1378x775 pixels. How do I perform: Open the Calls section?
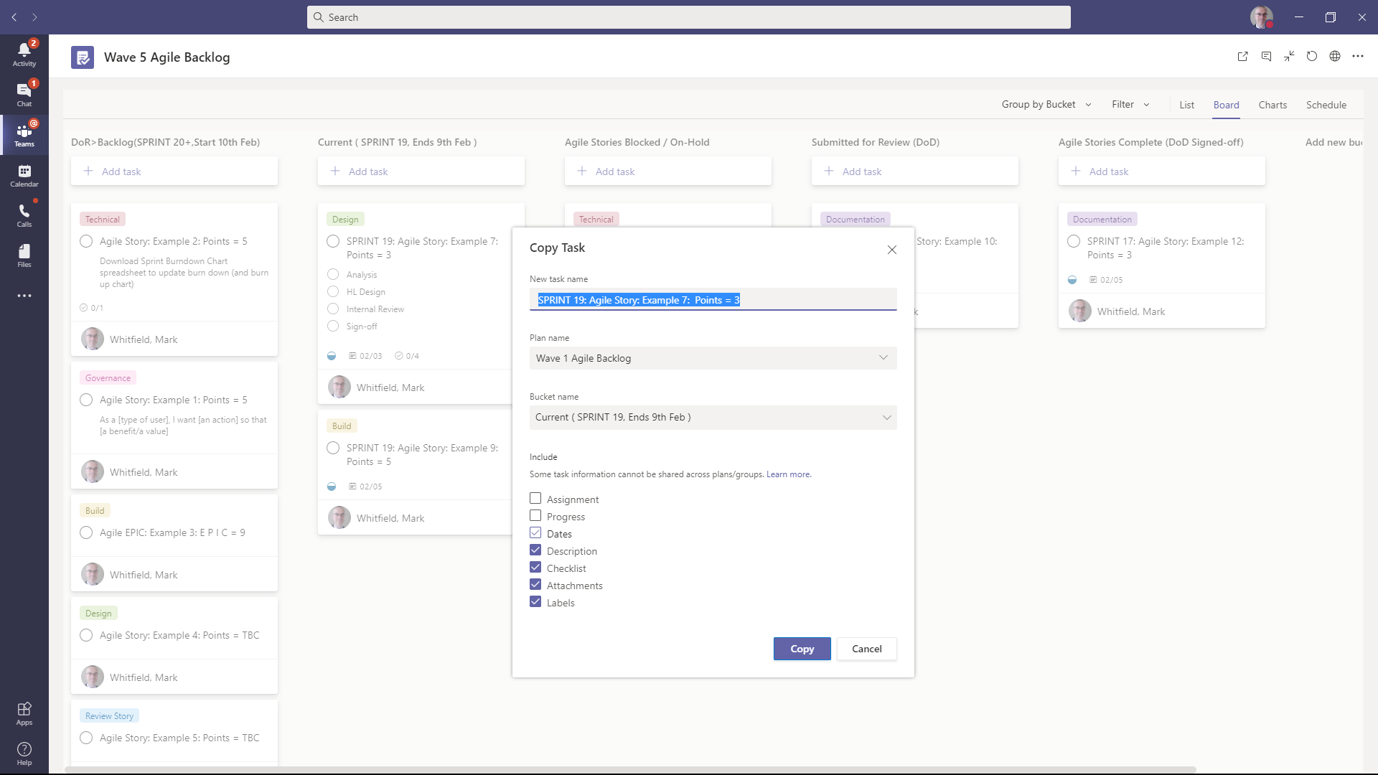point(24,215)
